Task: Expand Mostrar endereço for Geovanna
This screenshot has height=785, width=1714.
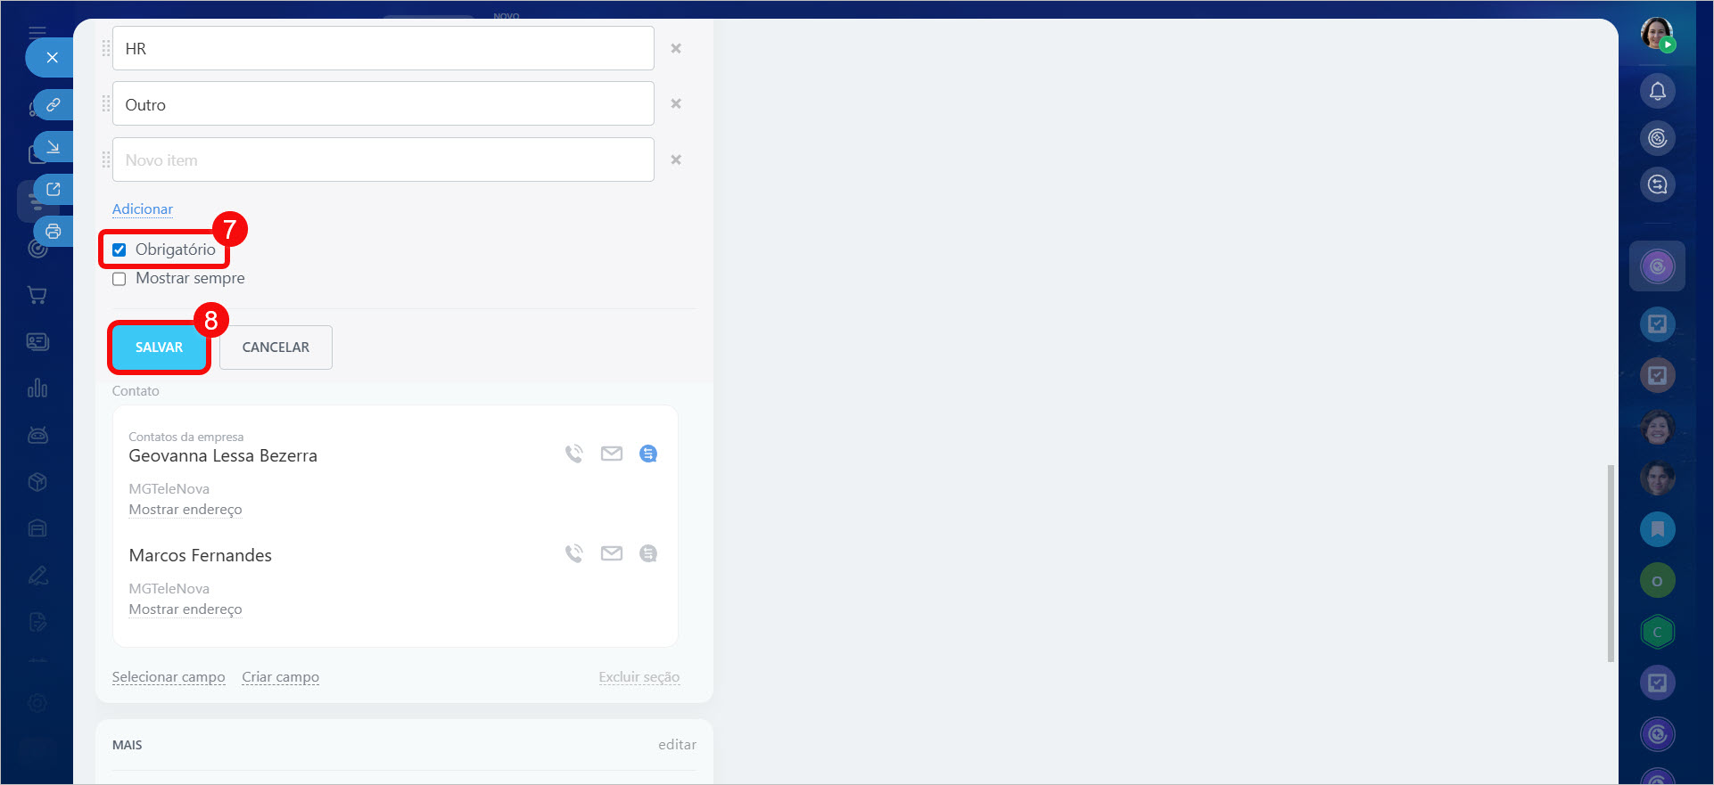Action: [x=185, y=510]
